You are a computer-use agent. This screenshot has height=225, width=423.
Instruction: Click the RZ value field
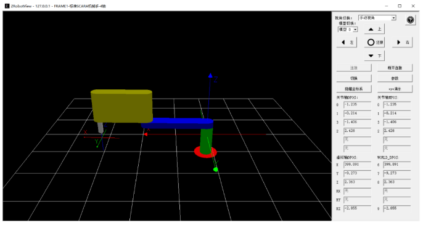[x=357, y=208]
